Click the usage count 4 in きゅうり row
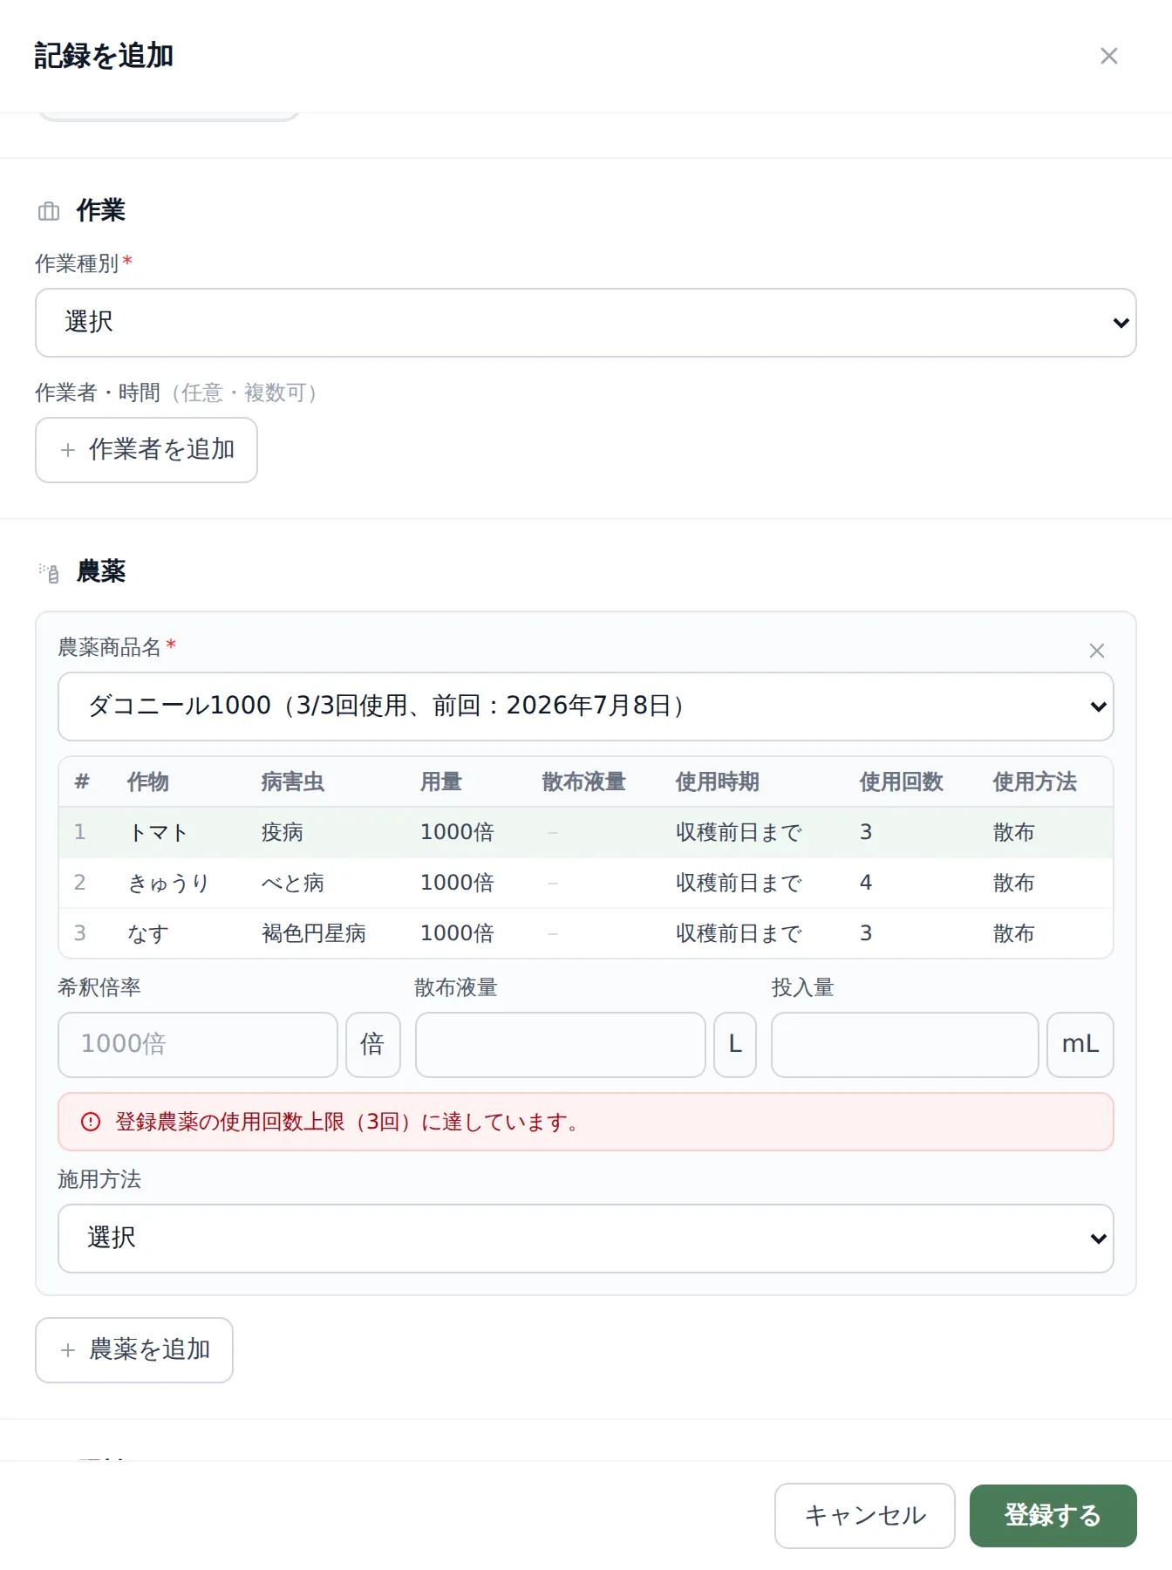 tap(866, 884)
